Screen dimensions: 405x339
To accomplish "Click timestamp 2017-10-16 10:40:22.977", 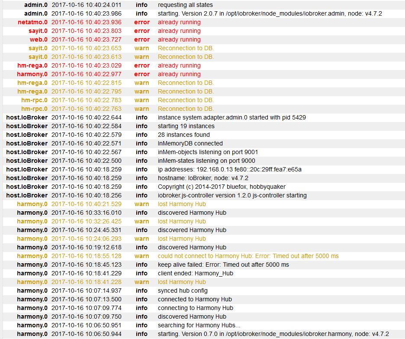I will tap(86, 74).
